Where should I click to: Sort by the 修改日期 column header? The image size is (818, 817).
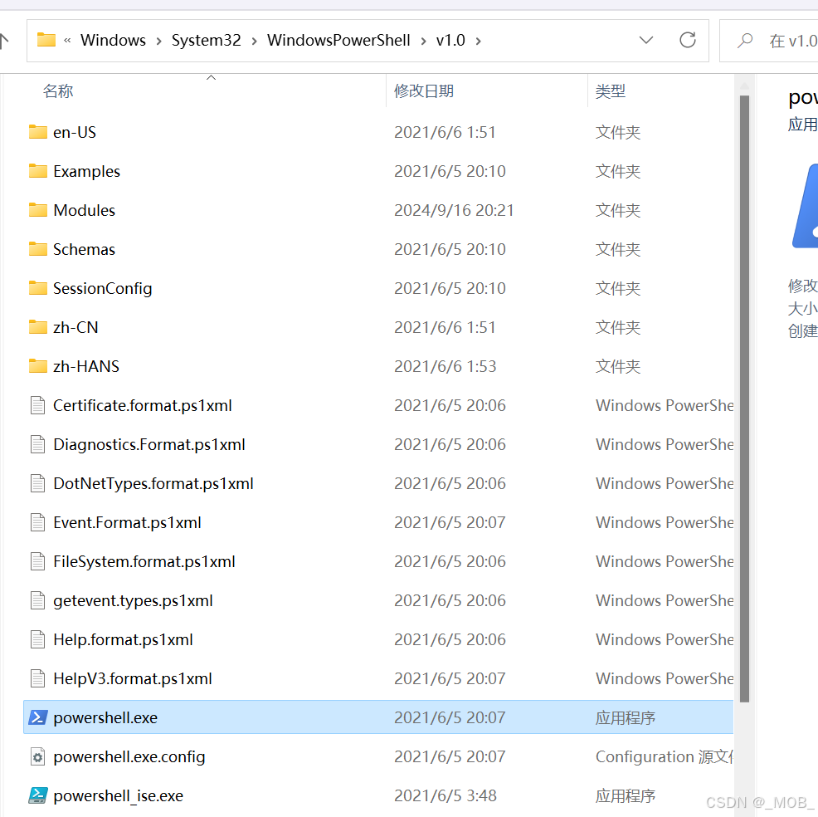coord(424,91)
